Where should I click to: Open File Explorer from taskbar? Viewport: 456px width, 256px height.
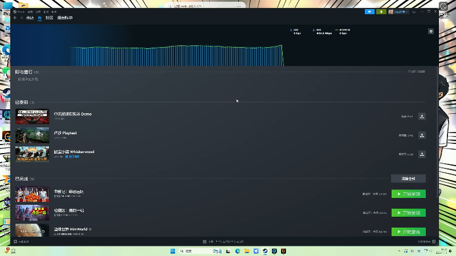[x=247, y=251]
